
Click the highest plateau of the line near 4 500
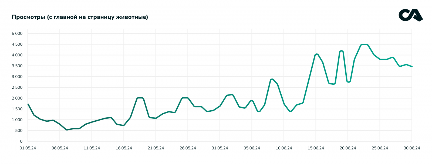[x=364, y=45]
